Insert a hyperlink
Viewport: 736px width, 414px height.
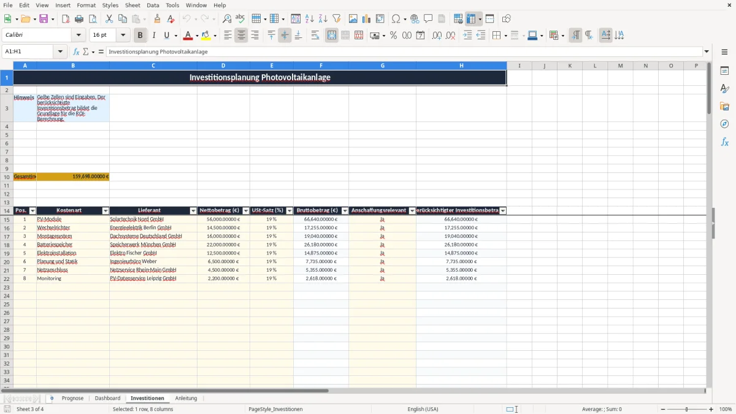tap(415, 19)
